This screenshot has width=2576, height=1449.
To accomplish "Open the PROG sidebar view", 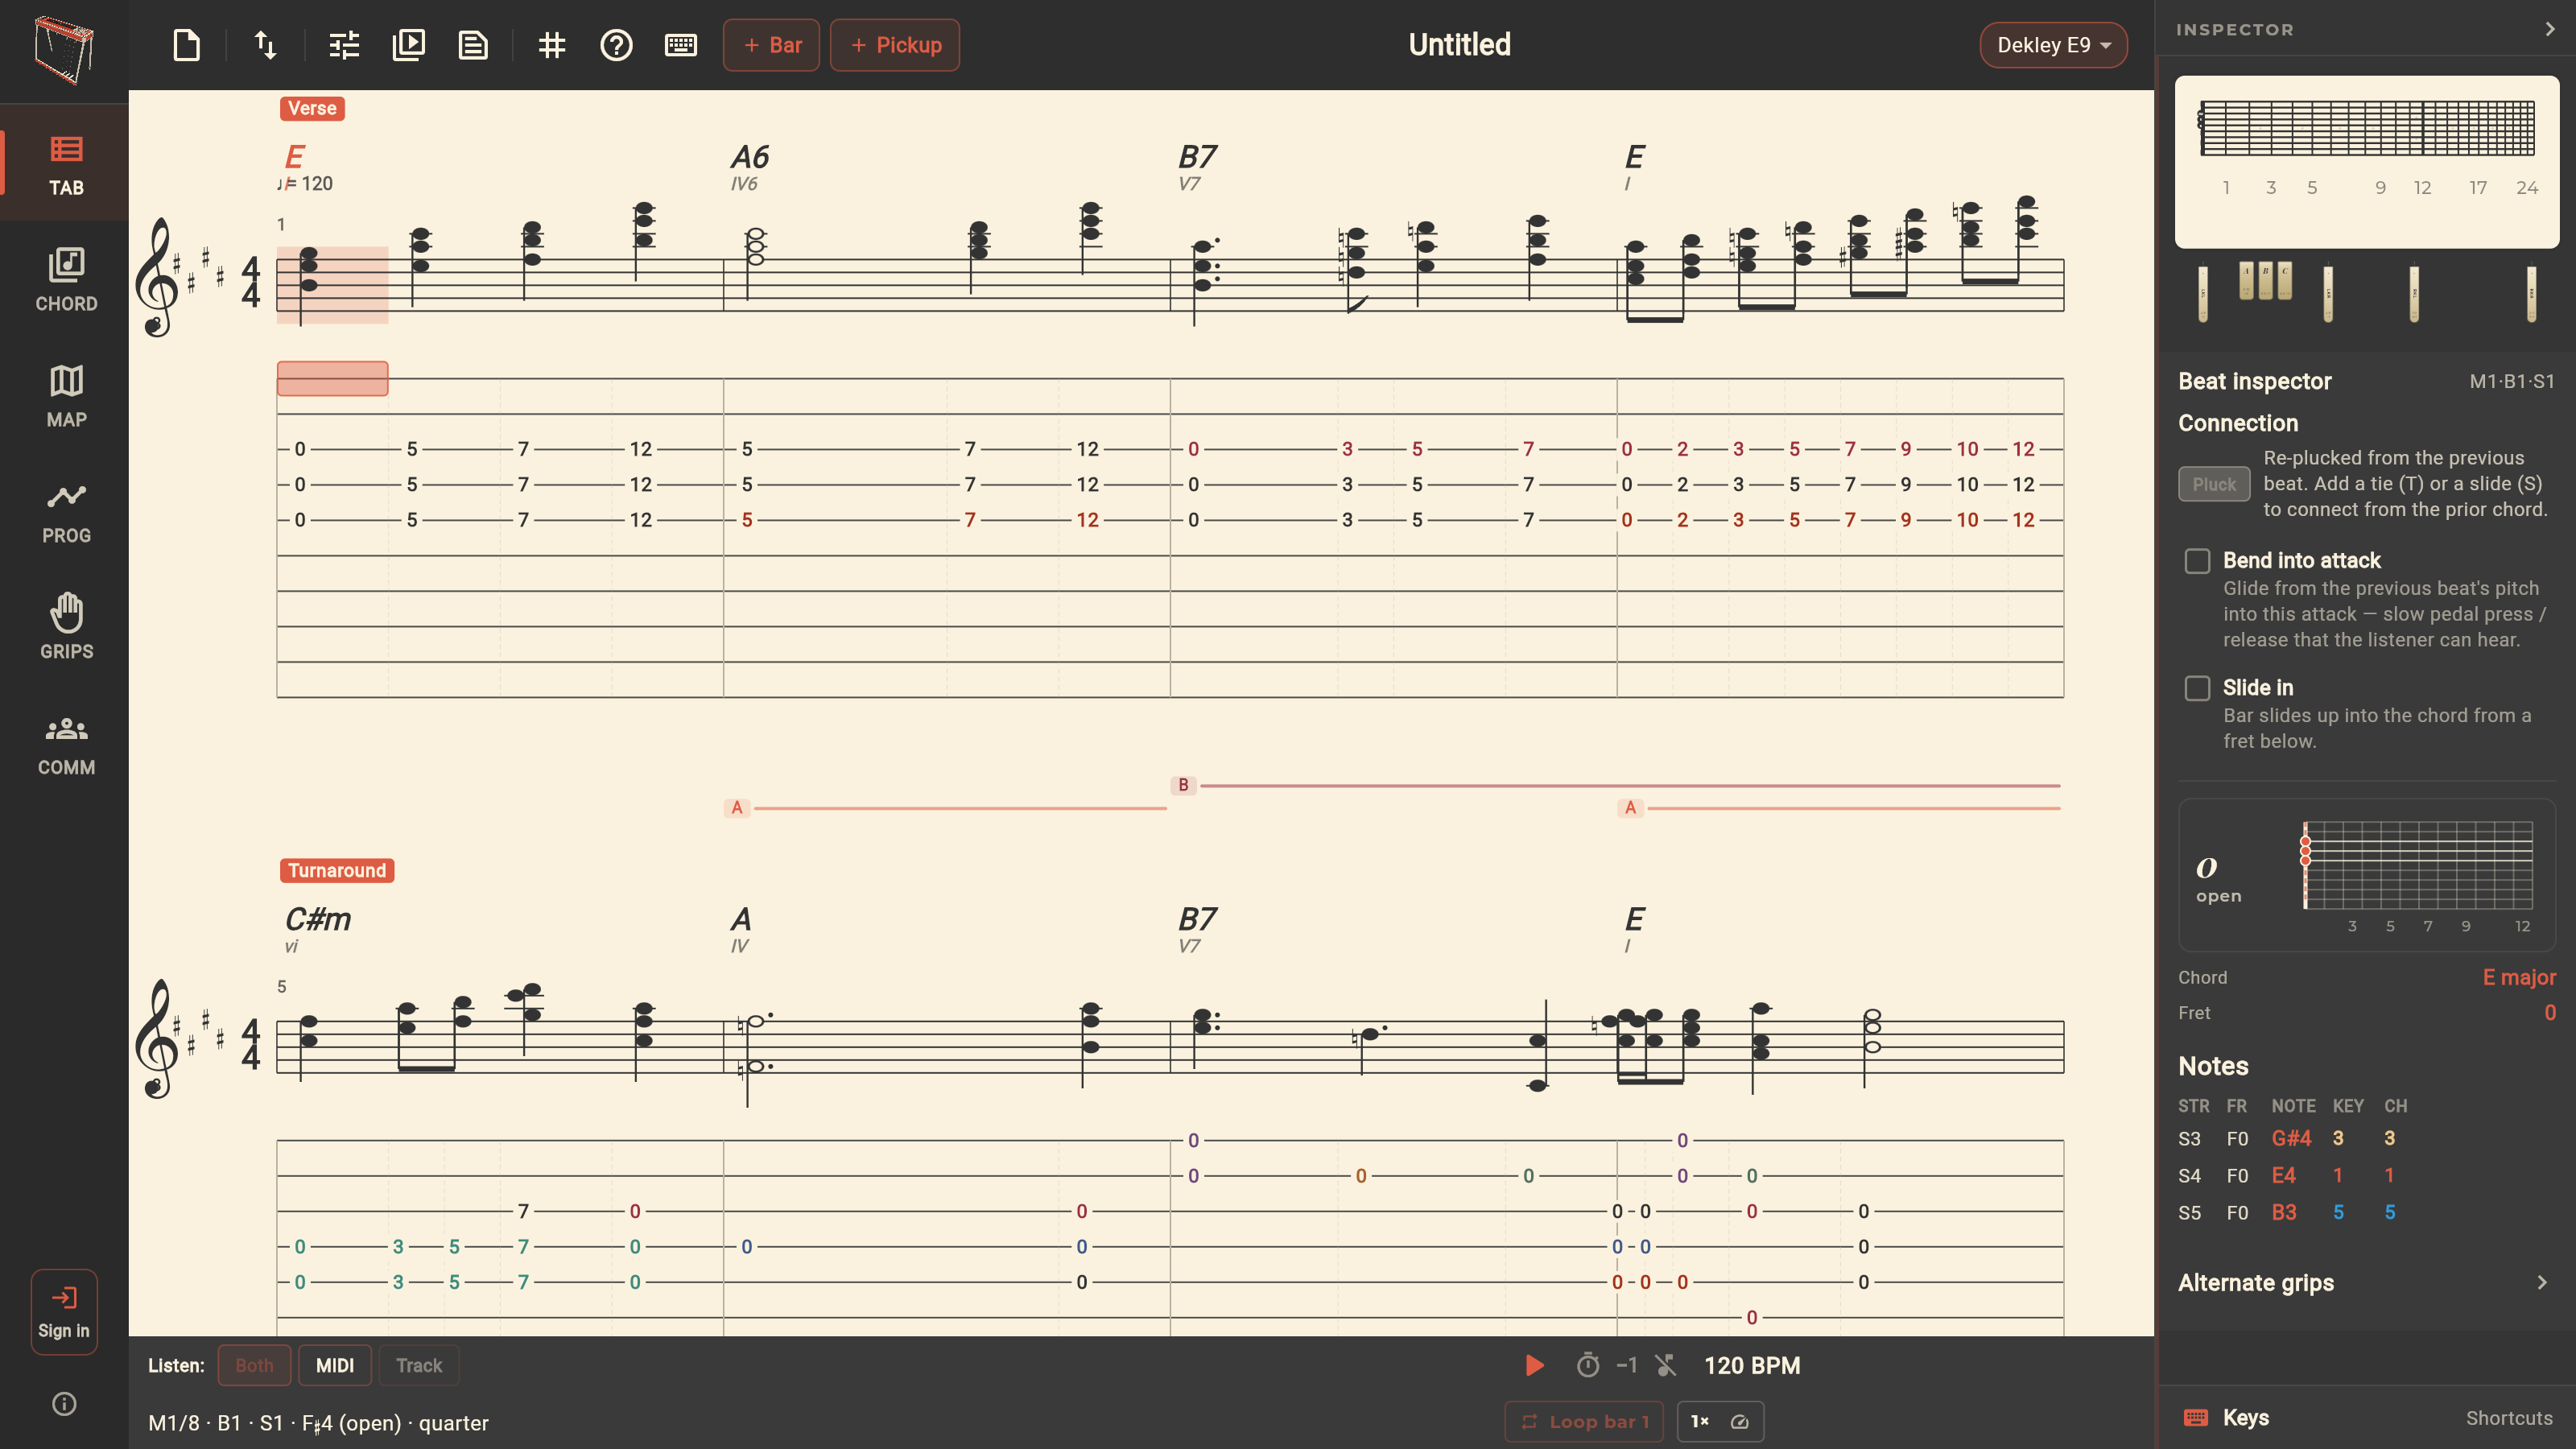I will [66, 513].
